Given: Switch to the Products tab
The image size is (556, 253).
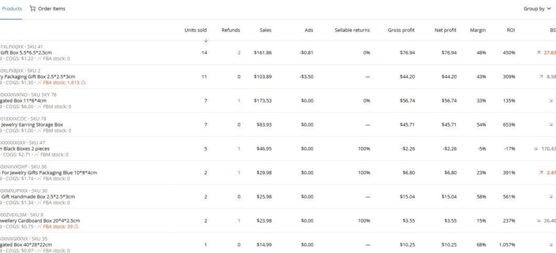Looking at the screenshot, I should tap(12, 9).
